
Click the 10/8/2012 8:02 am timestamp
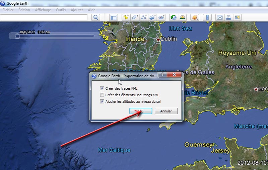coord(35,32)
